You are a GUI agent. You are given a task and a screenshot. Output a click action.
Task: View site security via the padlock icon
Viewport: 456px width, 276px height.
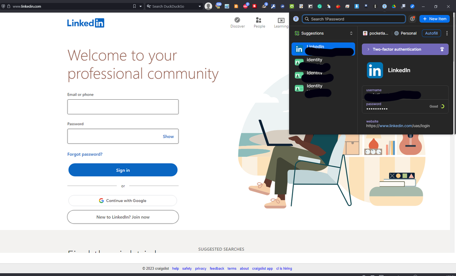click(9, 6)
